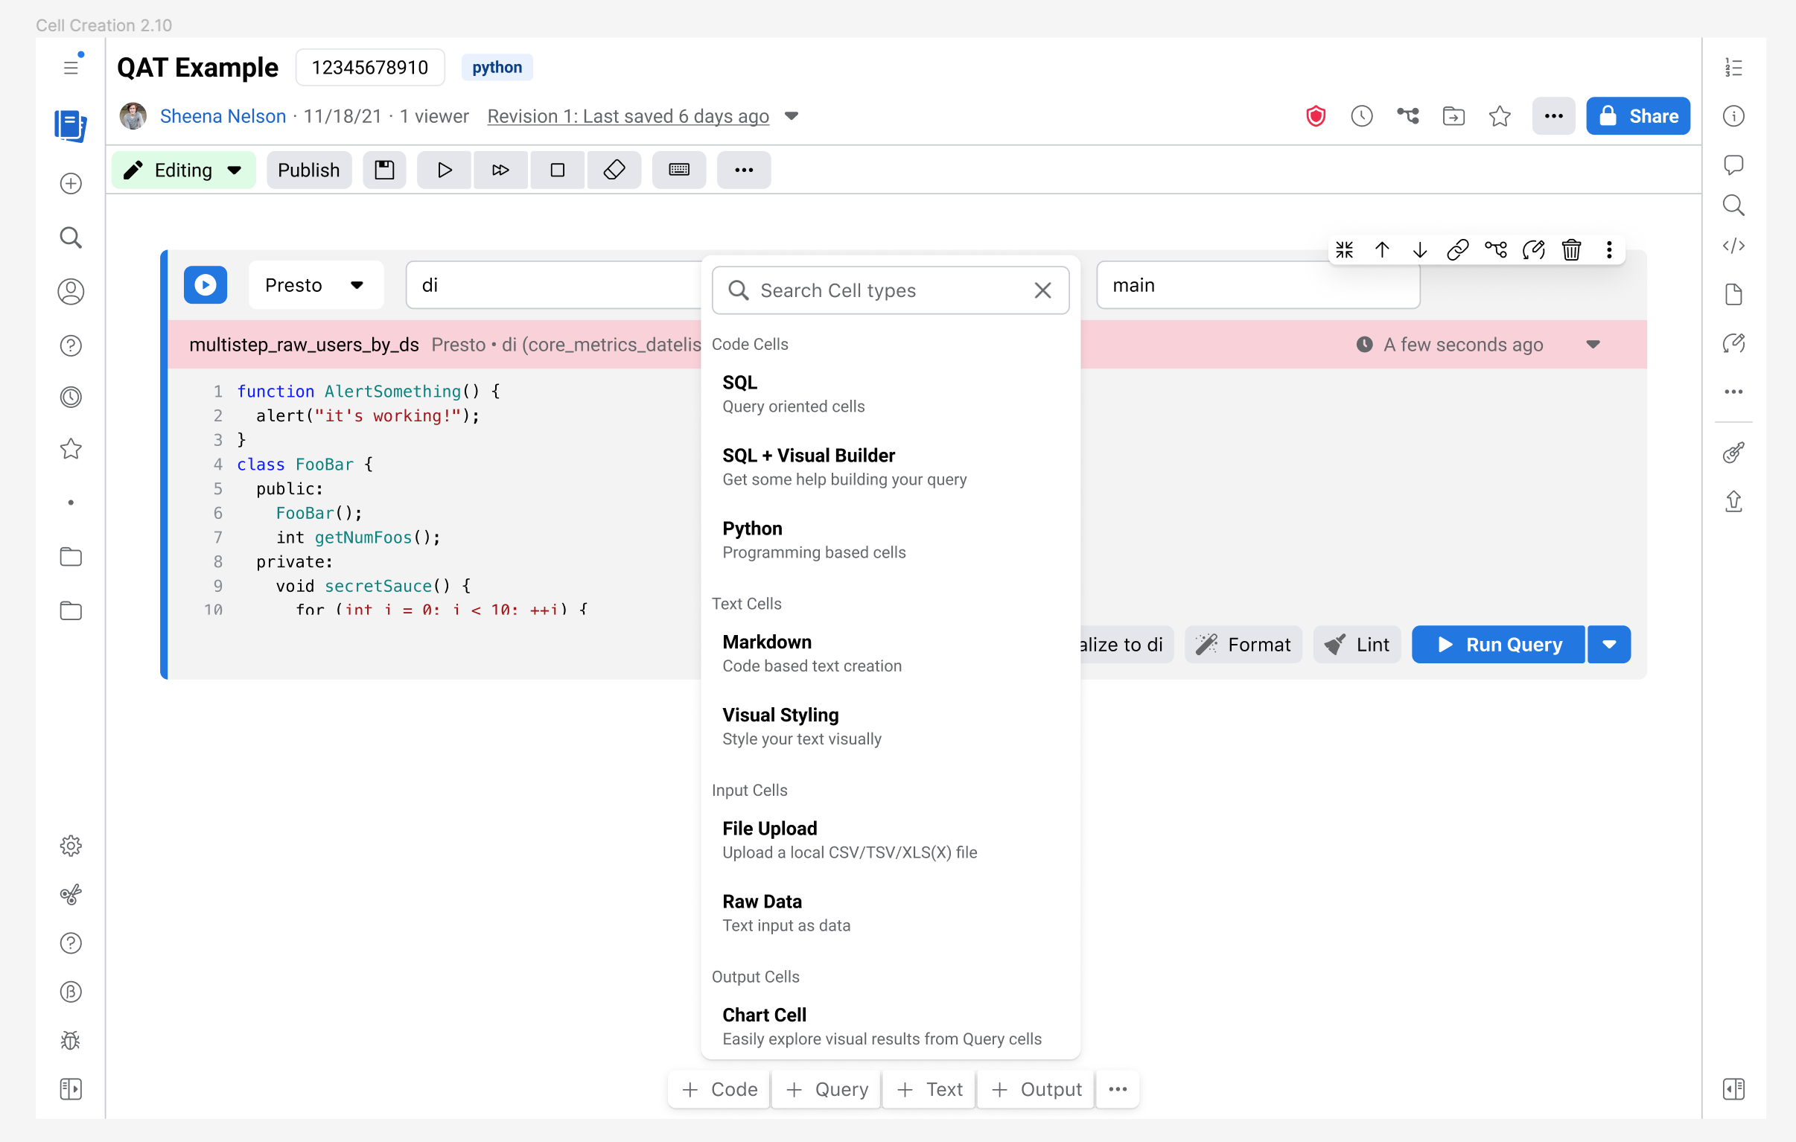1796x1142 pixels.
Task: Open keyboard shortcuts from the toolbar
Action: (679, 170)
